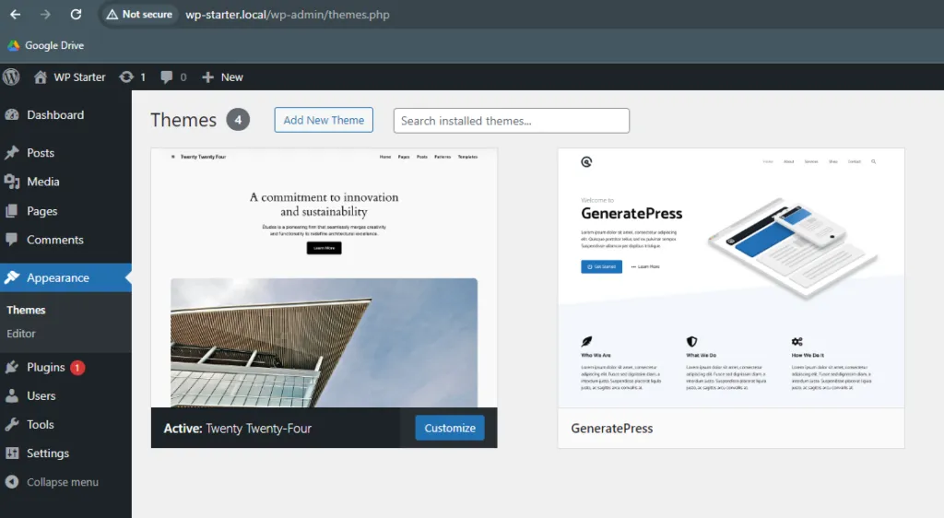Open the Media menu
The height and width of the screenshot is (518, 944).
42,182
